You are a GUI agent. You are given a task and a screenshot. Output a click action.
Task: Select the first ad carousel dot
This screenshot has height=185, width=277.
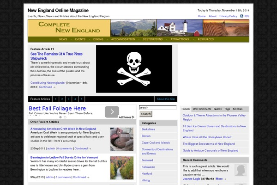coord(60,117)
